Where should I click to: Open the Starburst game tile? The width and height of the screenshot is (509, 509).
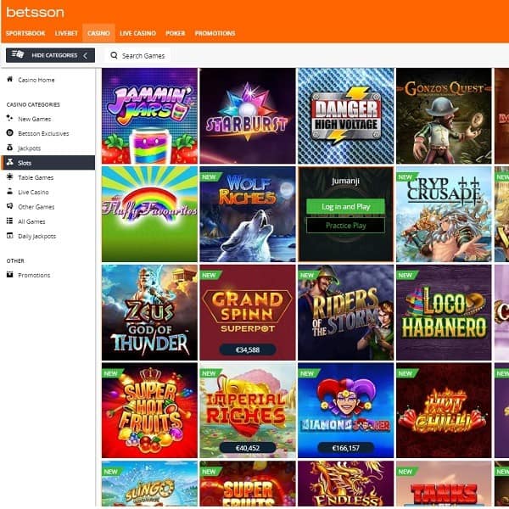248,116
